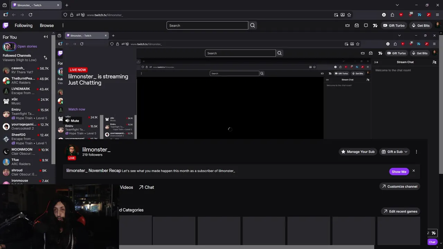Open MOONMOON channel in sidebar
The image size is (443, 249).
[x=26, y=151]
